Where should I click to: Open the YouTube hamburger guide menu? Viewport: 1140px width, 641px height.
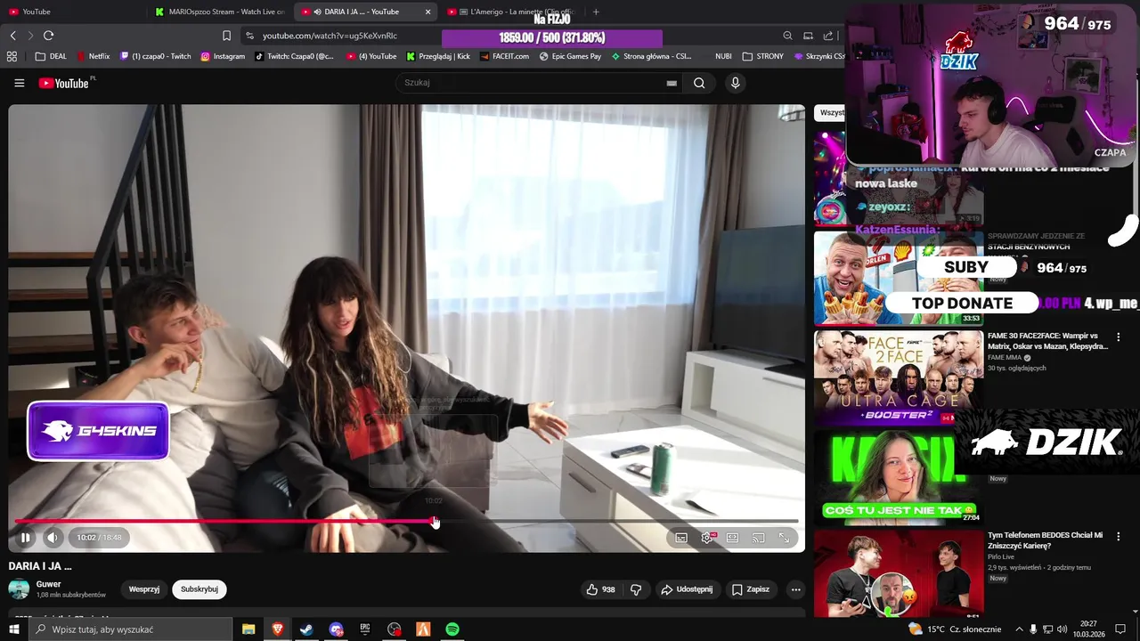19,83
